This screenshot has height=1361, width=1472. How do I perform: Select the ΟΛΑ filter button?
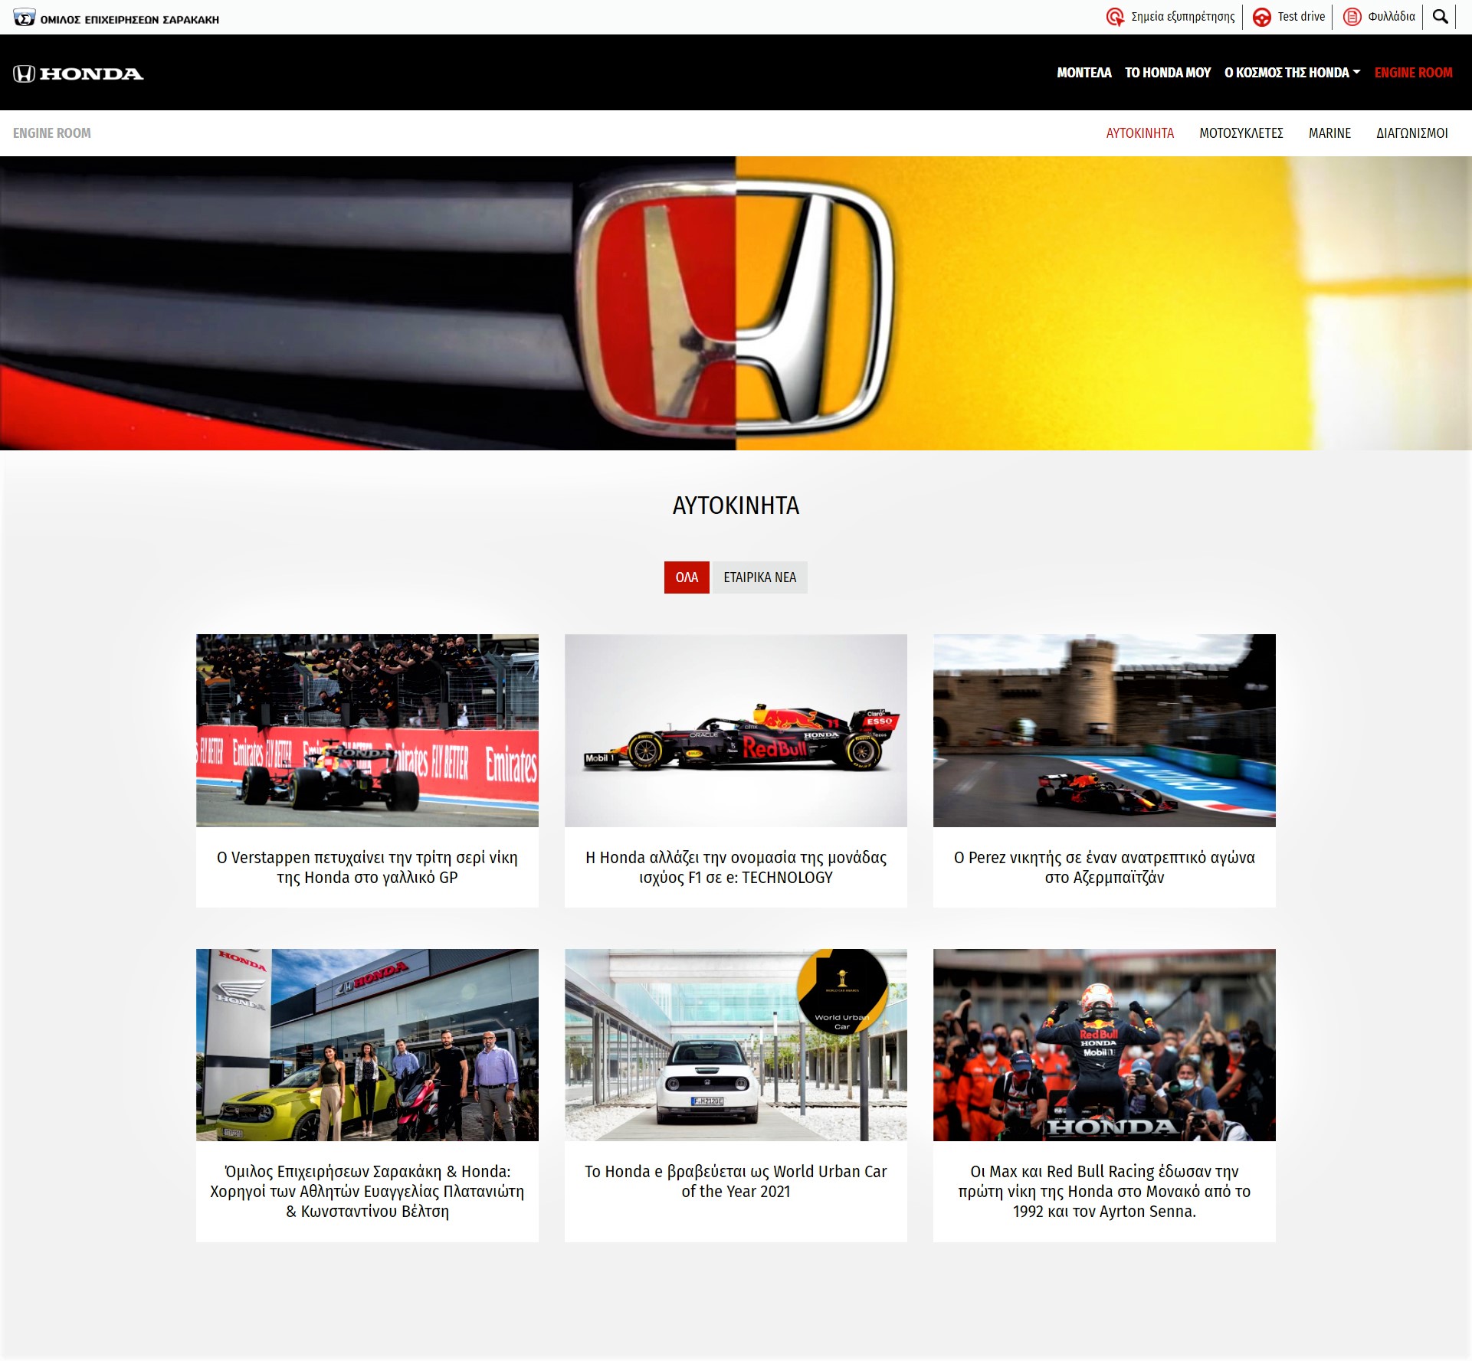686,577
